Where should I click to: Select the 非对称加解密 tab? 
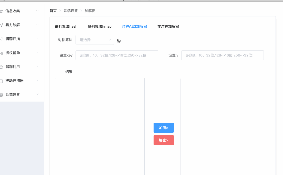coord(168,26)
